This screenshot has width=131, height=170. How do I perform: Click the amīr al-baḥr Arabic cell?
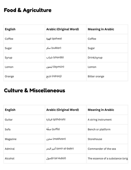(66, 149)
